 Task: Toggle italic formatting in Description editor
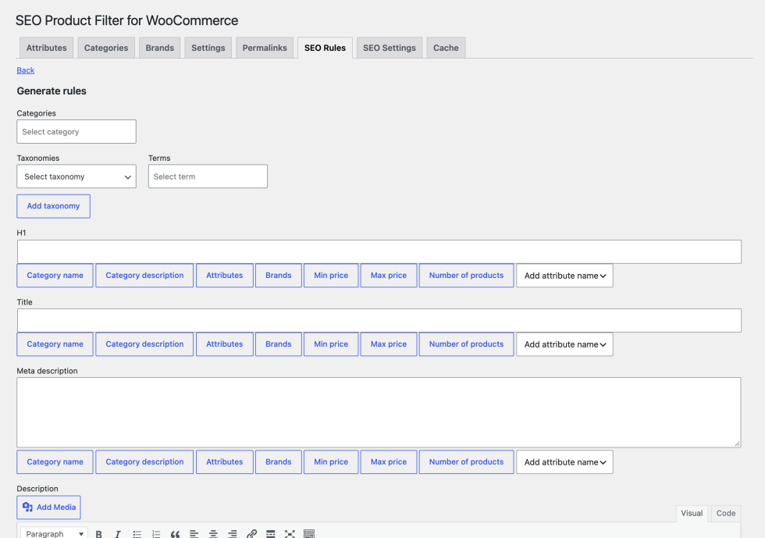point(118,533)
